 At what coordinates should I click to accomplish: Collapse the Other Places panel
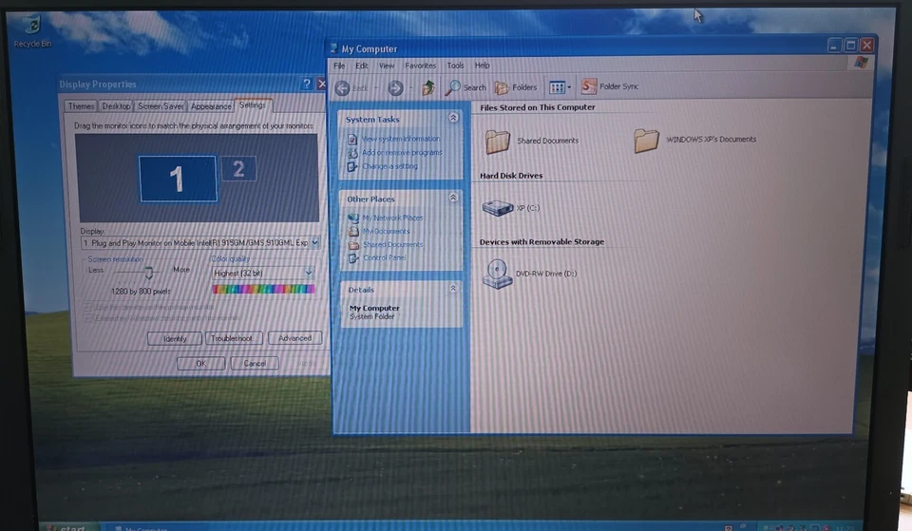pos(453,198)
